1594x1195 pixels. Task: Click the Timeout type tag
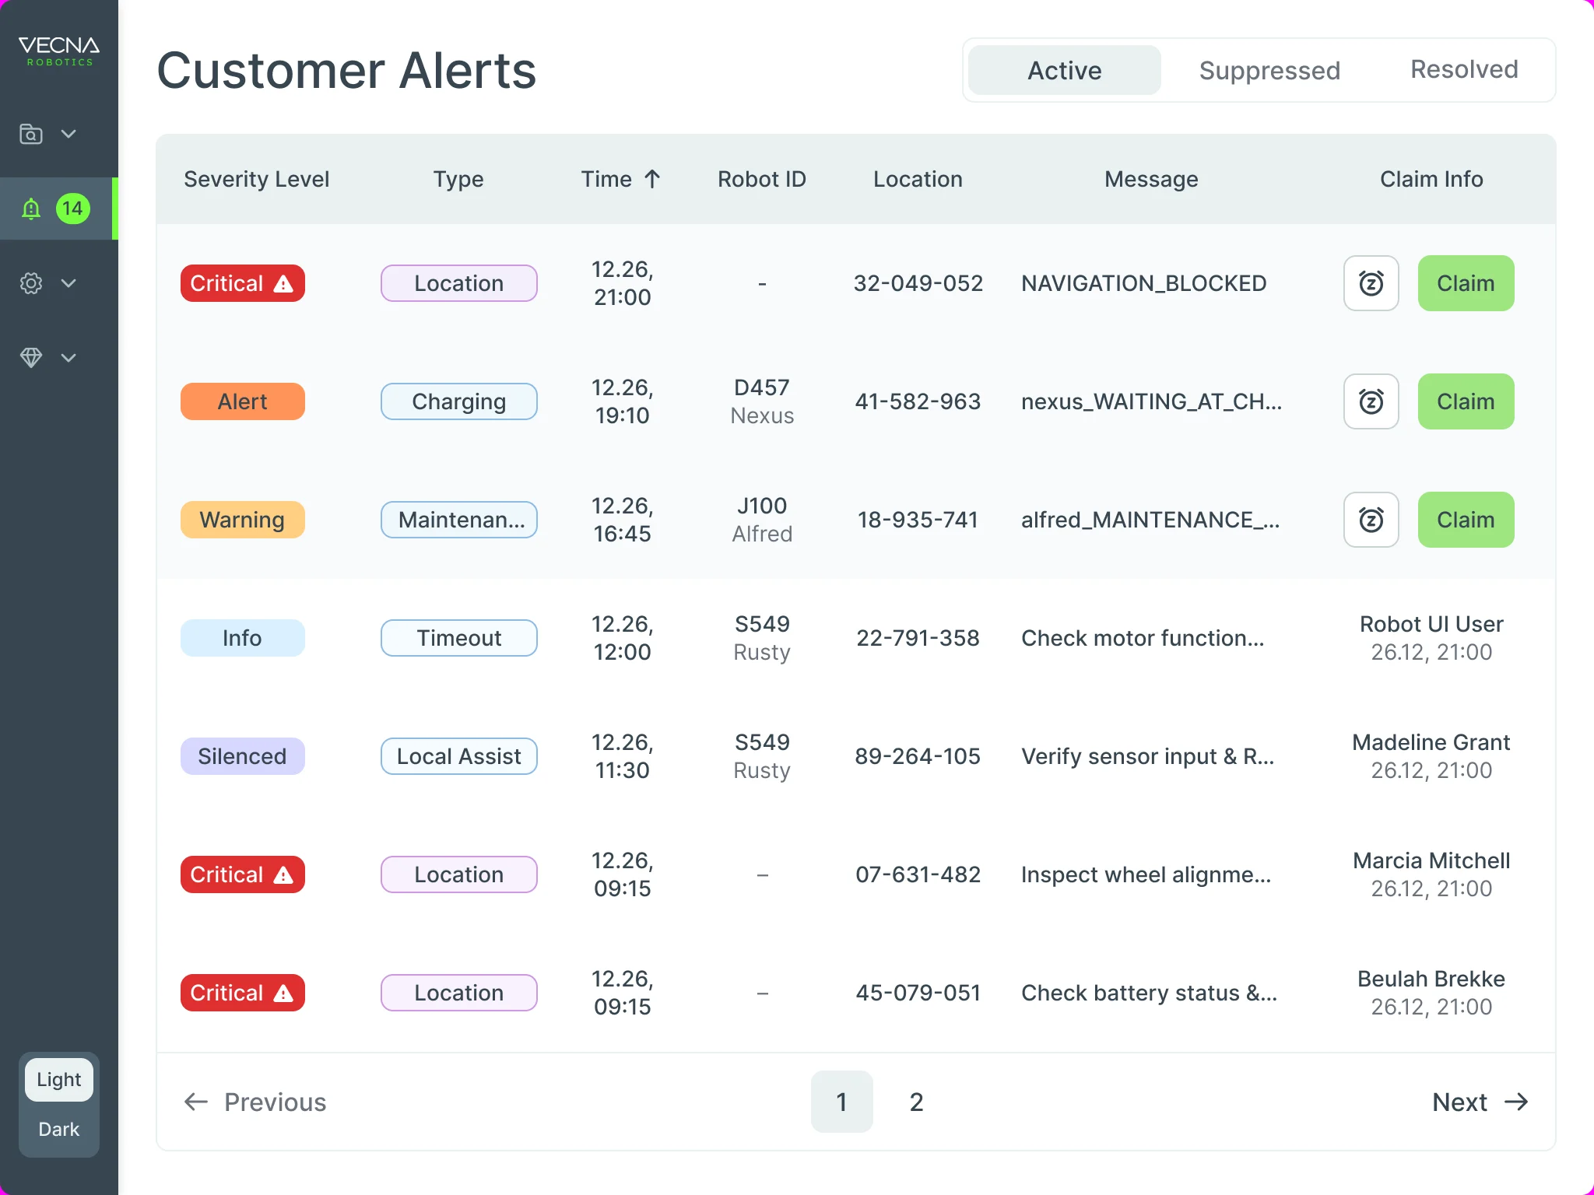(x=458, y=638)
